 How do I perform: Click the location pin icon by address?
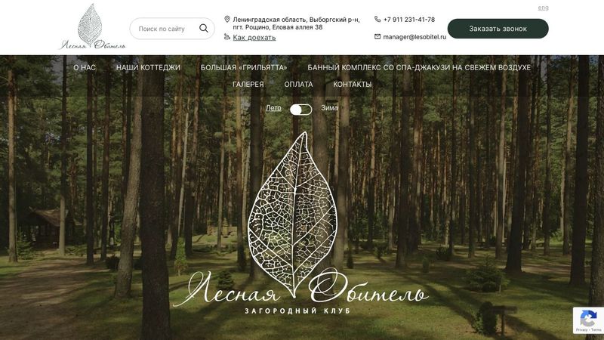[227, 20]
